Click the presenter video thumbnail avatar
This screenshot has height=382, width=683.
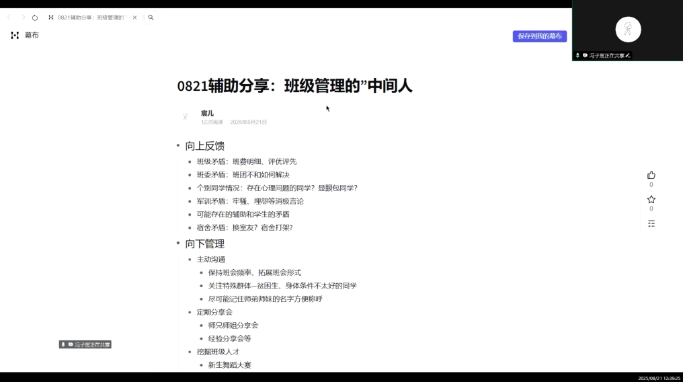[x=628, y=29]
